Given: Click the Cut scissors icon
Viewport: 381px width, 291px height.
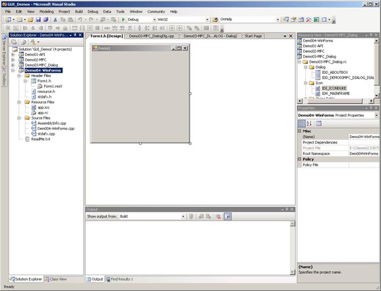Looking at the screenshot, I should point(55,19).
